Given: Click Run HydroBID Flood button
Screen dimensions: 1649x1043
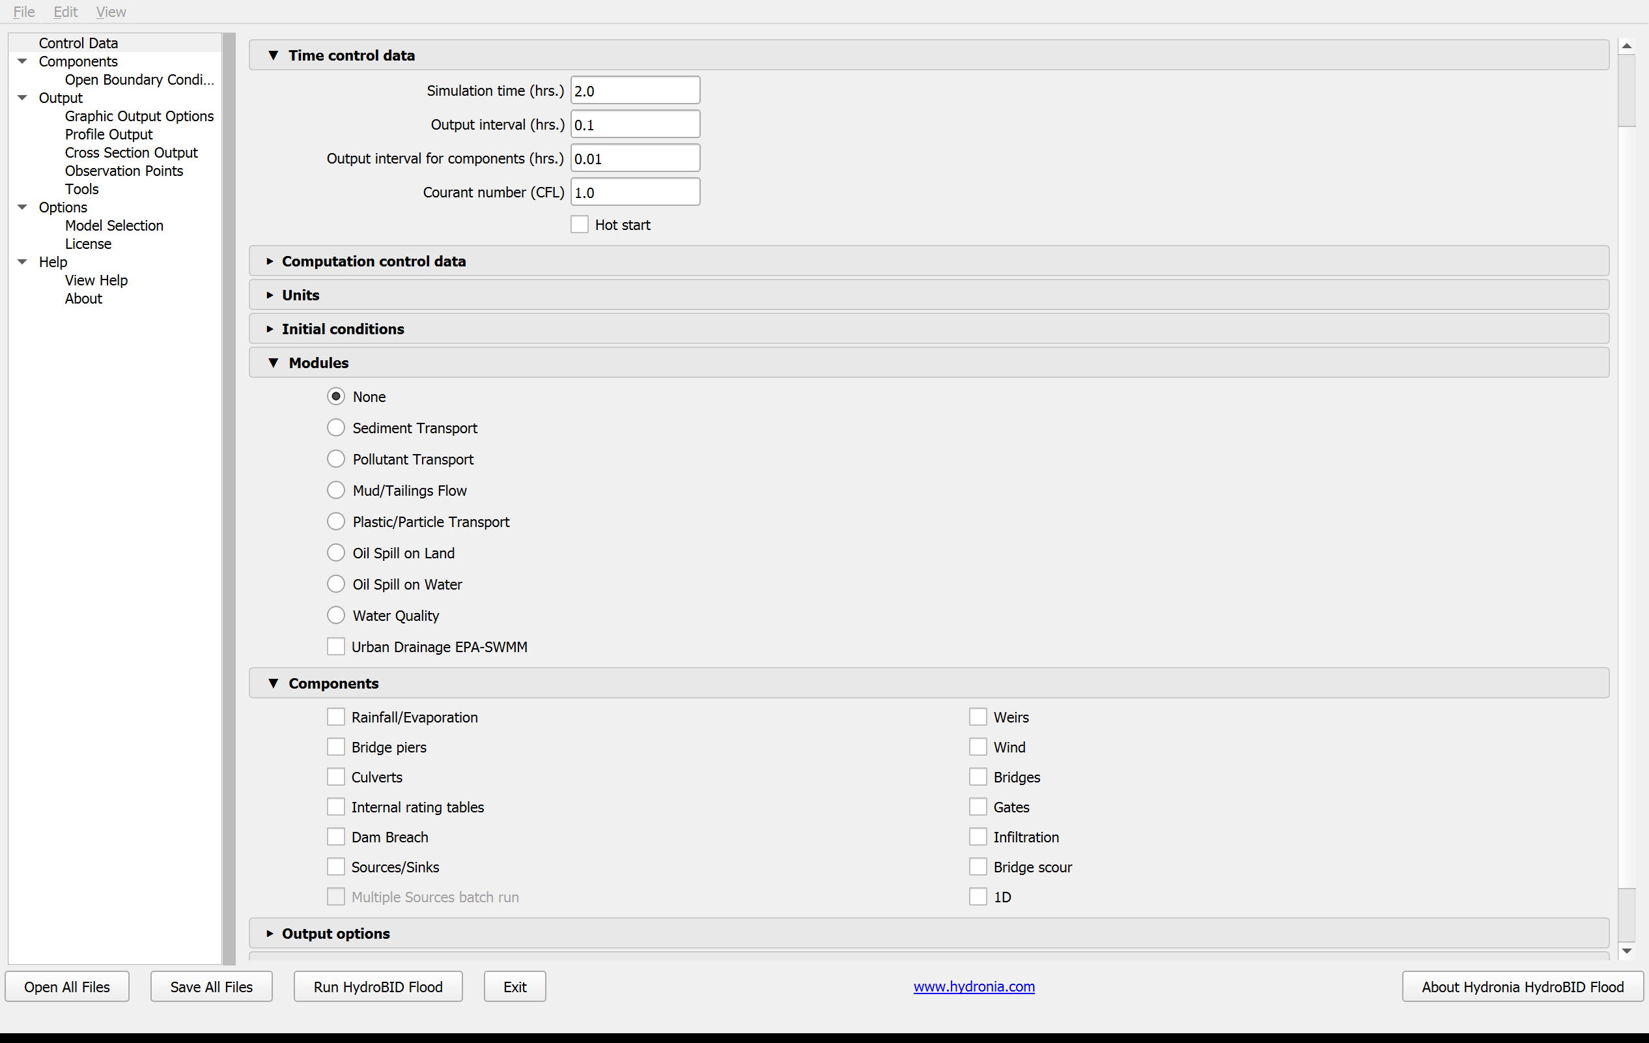Looking at the screenshot, I should 378,986.
